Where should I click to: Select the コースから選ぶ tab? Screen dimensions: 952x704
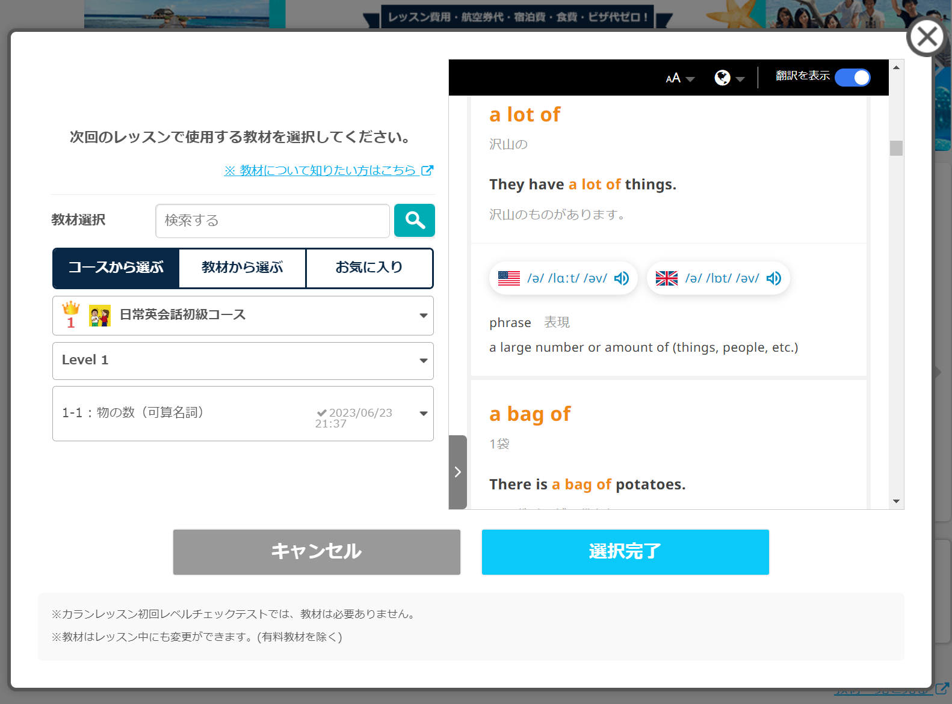click(116, 268)
